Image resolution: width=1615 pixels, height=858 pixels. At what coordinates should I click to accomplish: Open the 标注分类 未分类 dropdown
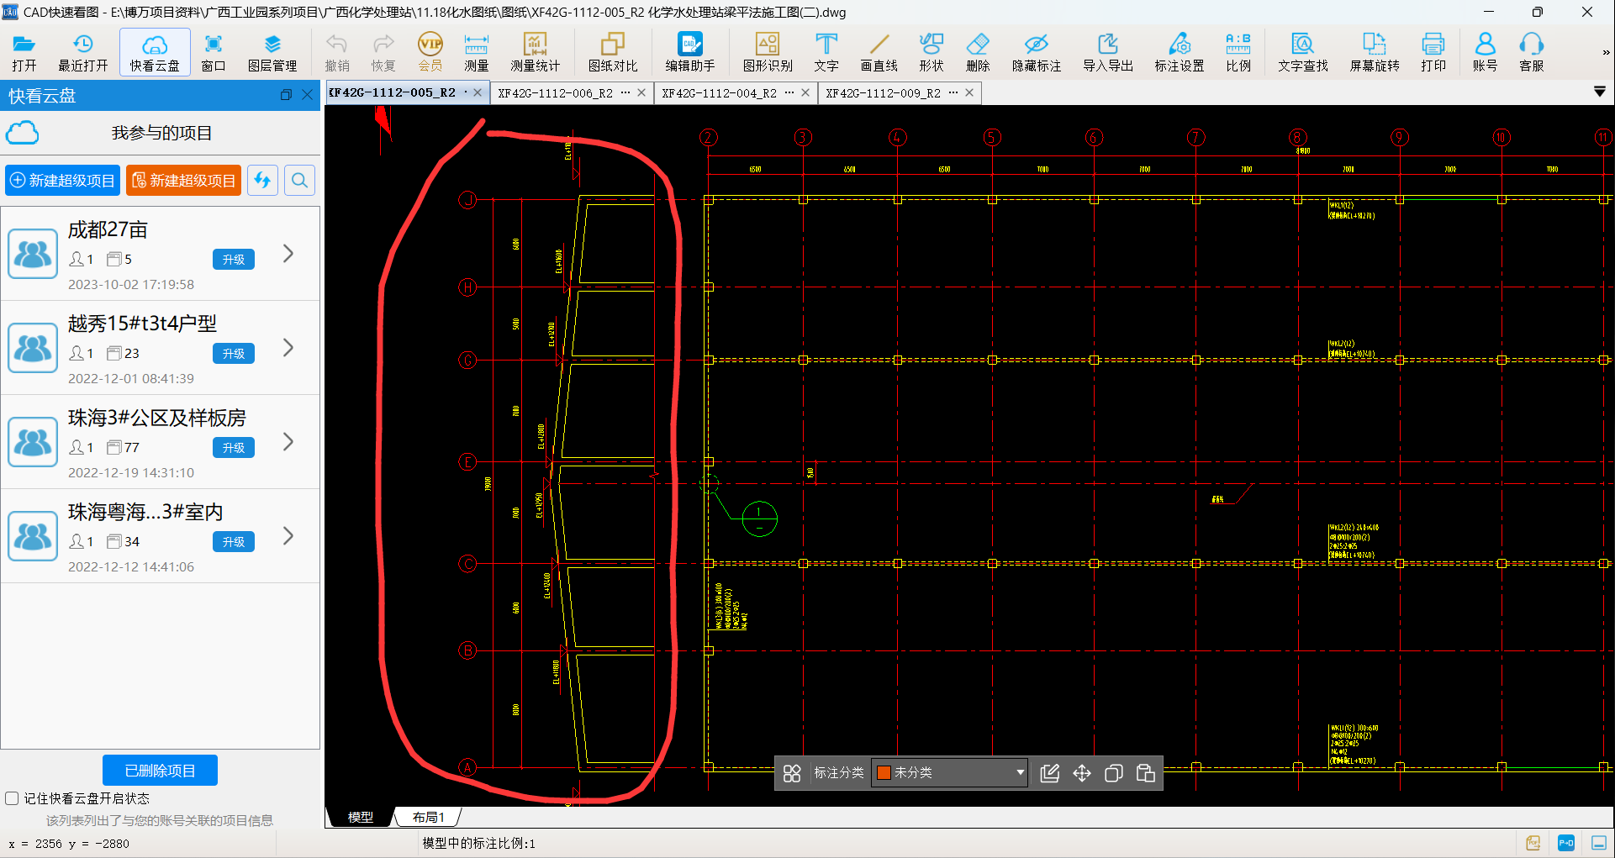pos(950,772)
